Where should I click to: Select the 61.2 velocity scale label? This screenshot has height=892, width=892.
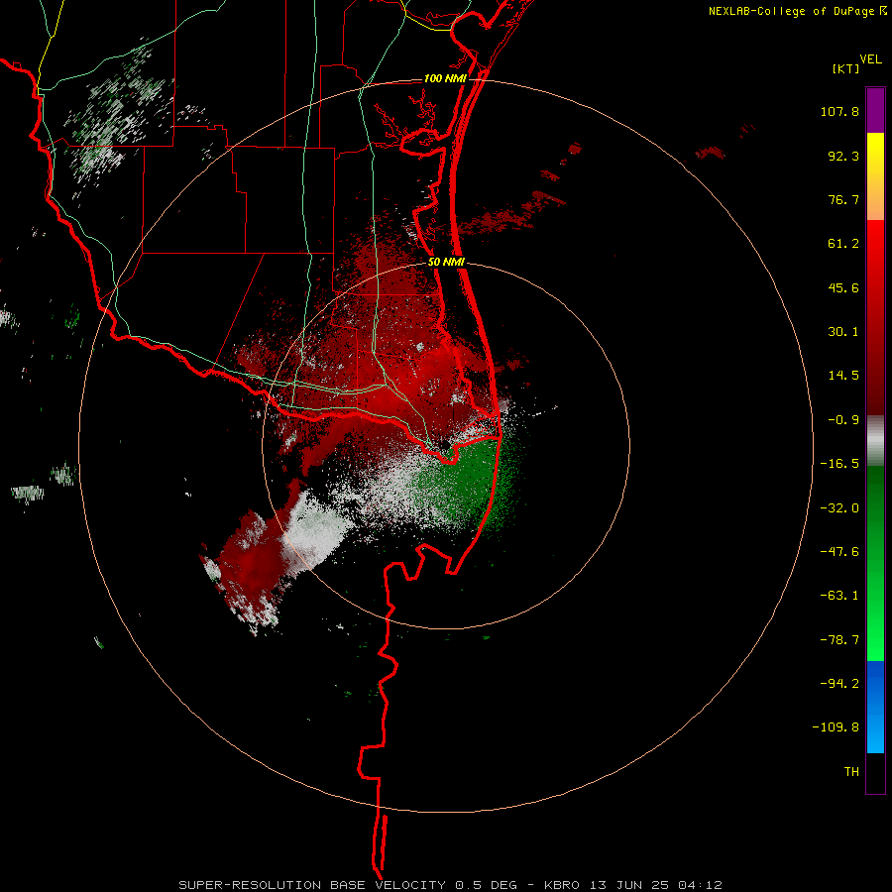843,244
